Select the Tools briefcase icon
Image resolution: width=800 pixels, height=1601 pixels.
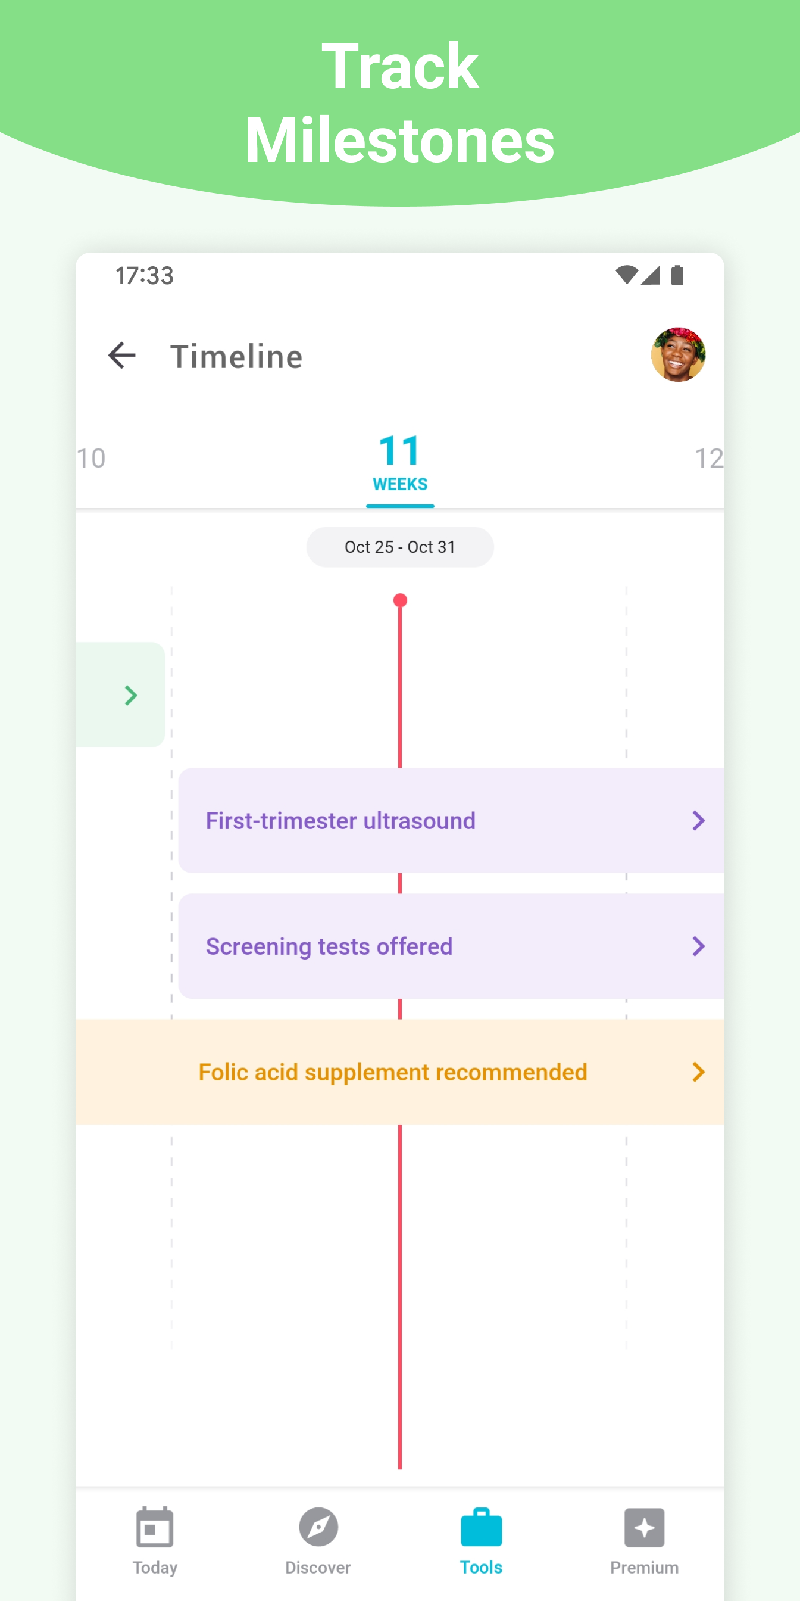[482, 1527]
